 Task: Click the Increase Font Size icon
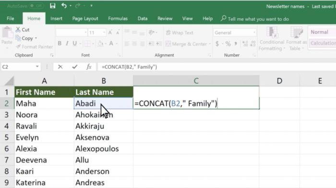pyautogui.click(x=110, y=33)
